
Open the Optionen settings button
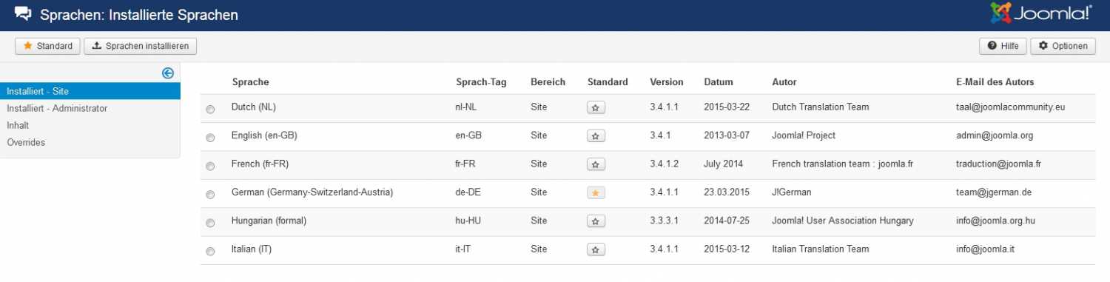1063,46
